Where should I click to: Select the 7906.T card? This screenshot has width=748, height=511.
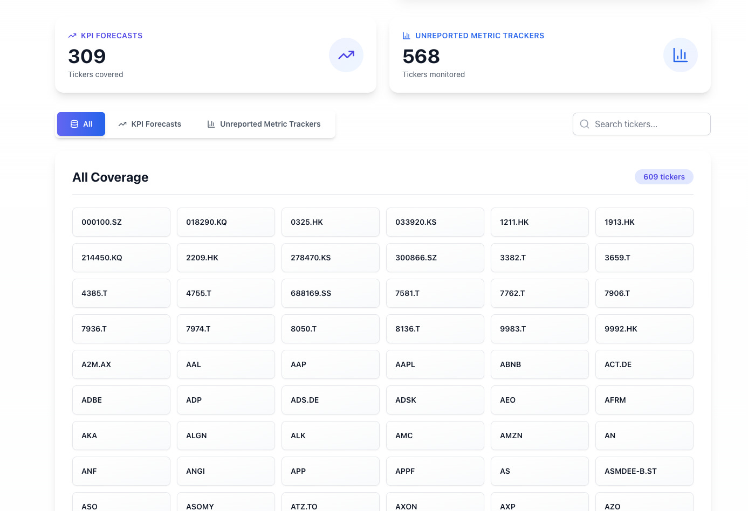click(x=644, y=293)
